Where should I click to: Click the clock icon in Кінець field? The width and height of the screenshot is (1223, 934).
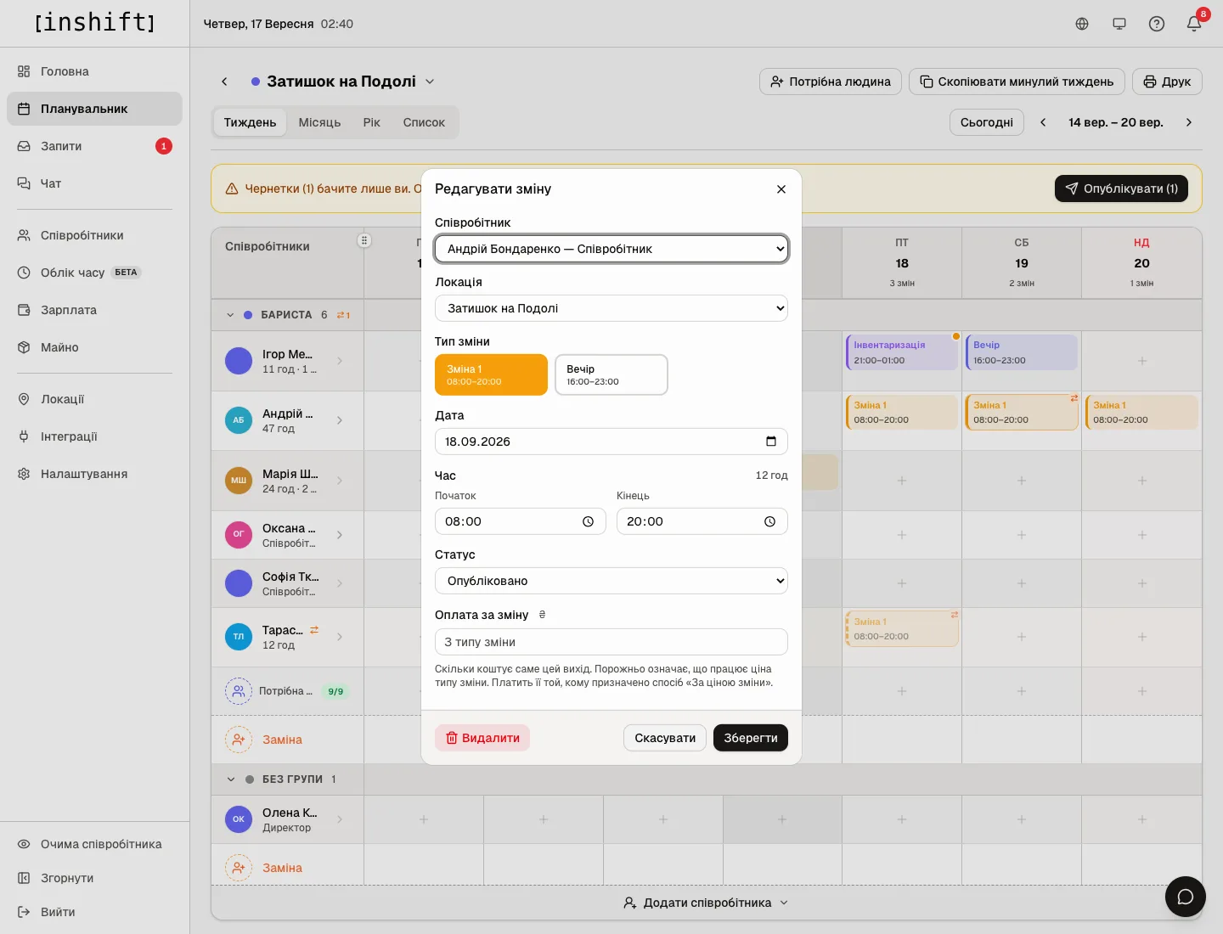pos(769,521)
